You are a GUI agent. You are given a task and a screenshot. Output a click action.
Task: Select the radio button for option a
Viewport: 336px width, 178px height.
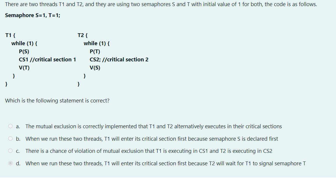click(10, 126)
